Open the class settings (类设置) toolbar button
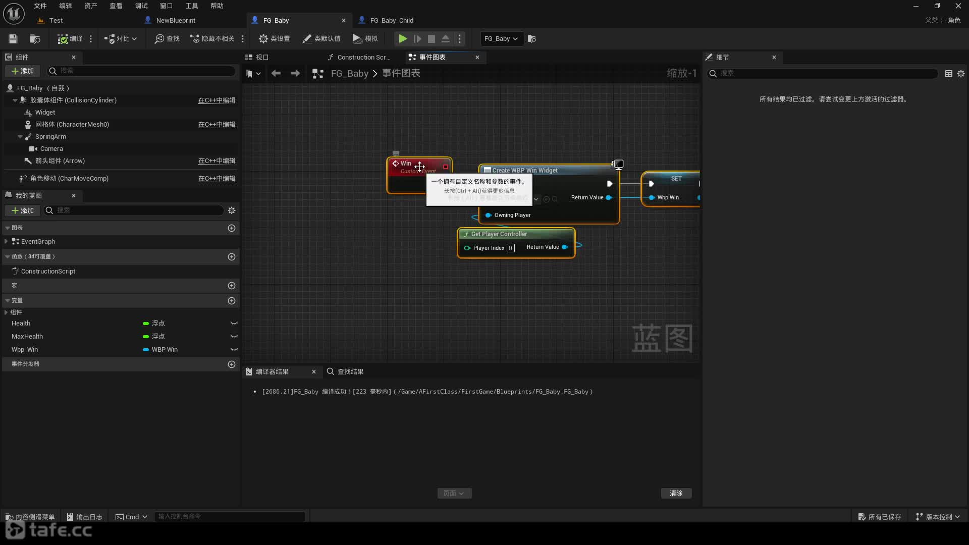Screen dimensions: 969x545 274,39
